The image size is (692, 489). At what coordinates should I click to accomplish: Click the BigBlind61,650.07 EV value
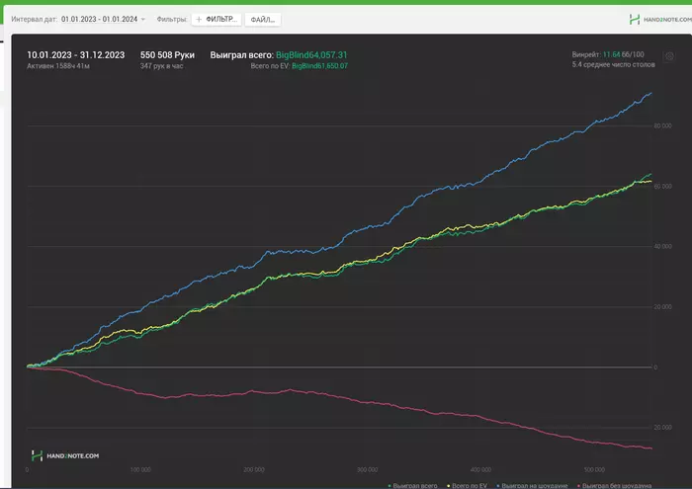tap(320, 66)
